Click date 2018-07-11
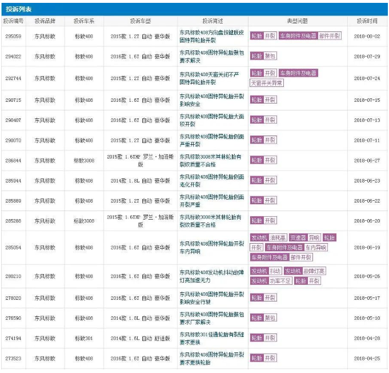Image resolution: width=389 pixels, height=373 pixels. click(x=367, y=140)
